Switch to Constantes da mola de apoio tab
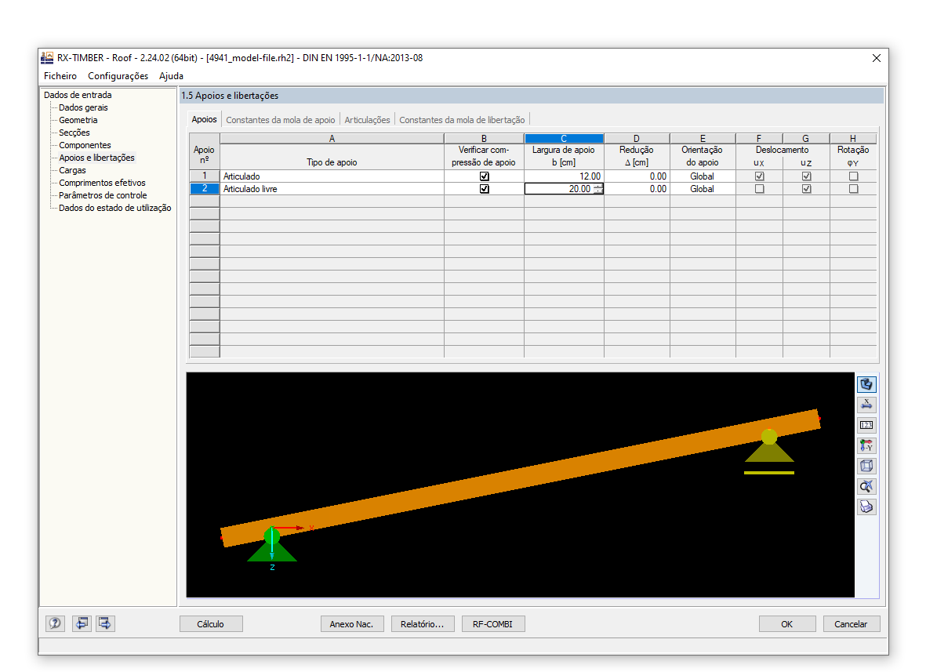Image resolution: width=937 pixels, height=672 pixels. tap(280, 120)
